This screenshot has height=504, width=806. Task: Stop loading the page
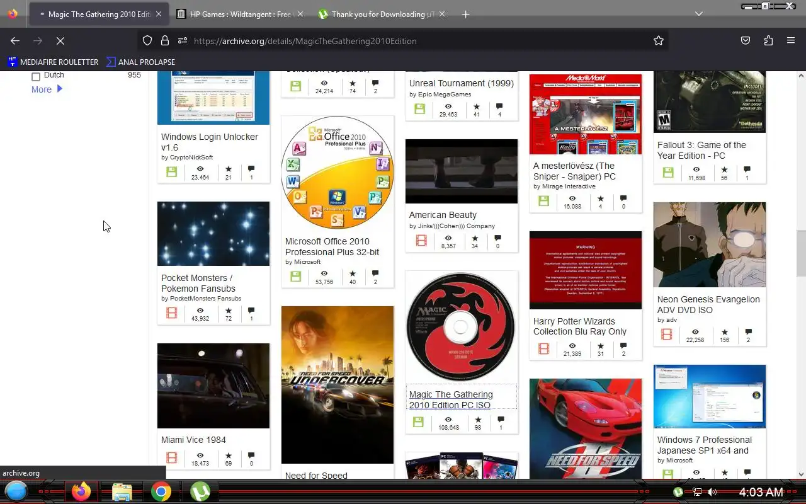(60, 41)
